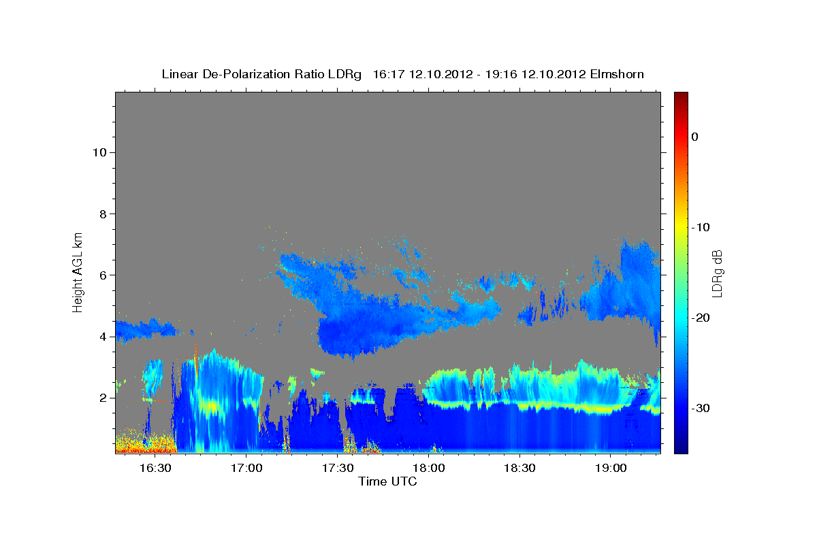The width and height of the screenshot is (817, 544).
Task: Click the 'LDRg dB' colorbar label
Action: (x=717, y=273)
